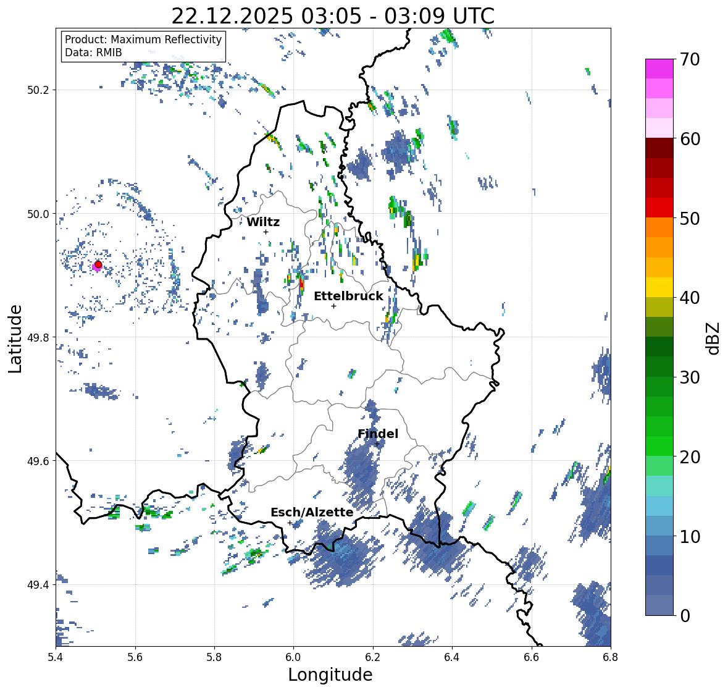
Task: Click the colorbar tick label 50
Action: [x=690, y=218]
